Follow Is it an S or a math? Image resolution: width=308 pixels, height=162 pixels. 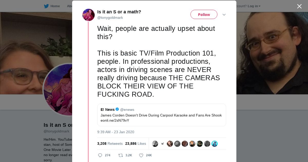tap(204, 15)
